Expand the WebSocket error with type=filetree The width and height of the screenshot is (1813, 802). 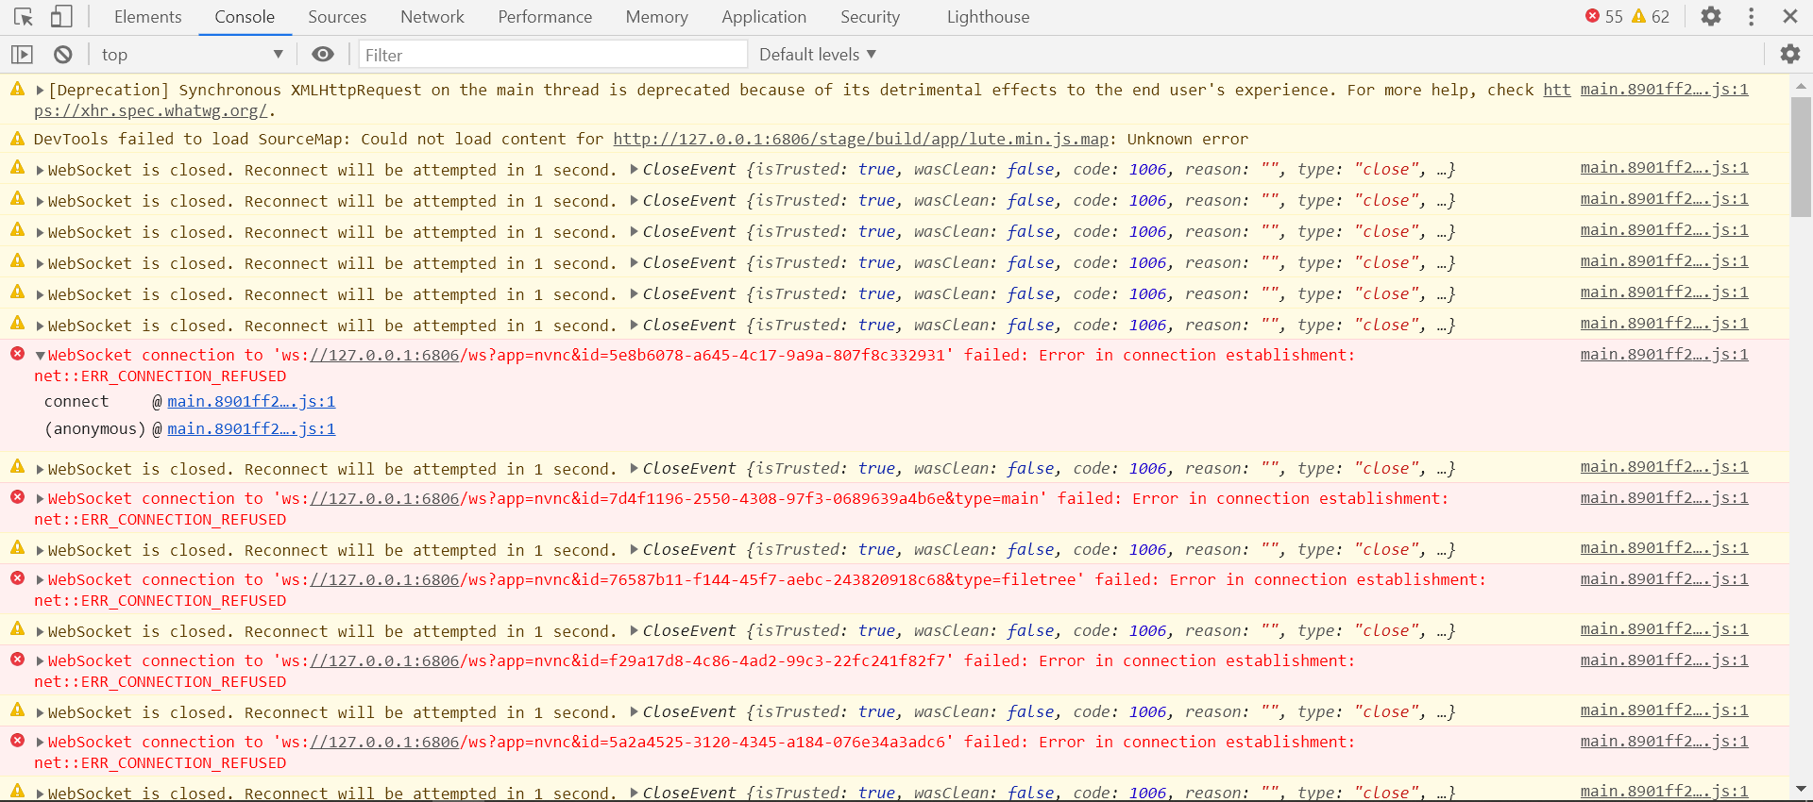pos(40,580)
